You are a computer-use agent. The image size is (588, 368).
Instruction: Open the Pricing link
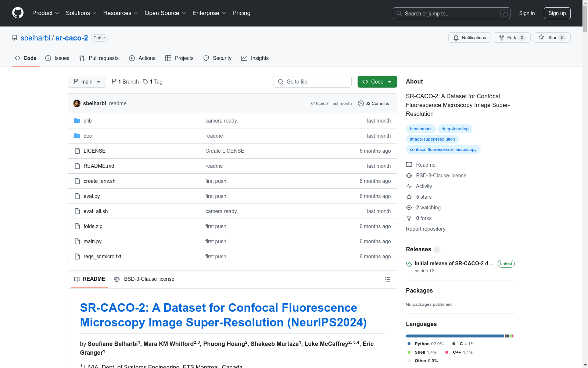(x=241, y=13)
